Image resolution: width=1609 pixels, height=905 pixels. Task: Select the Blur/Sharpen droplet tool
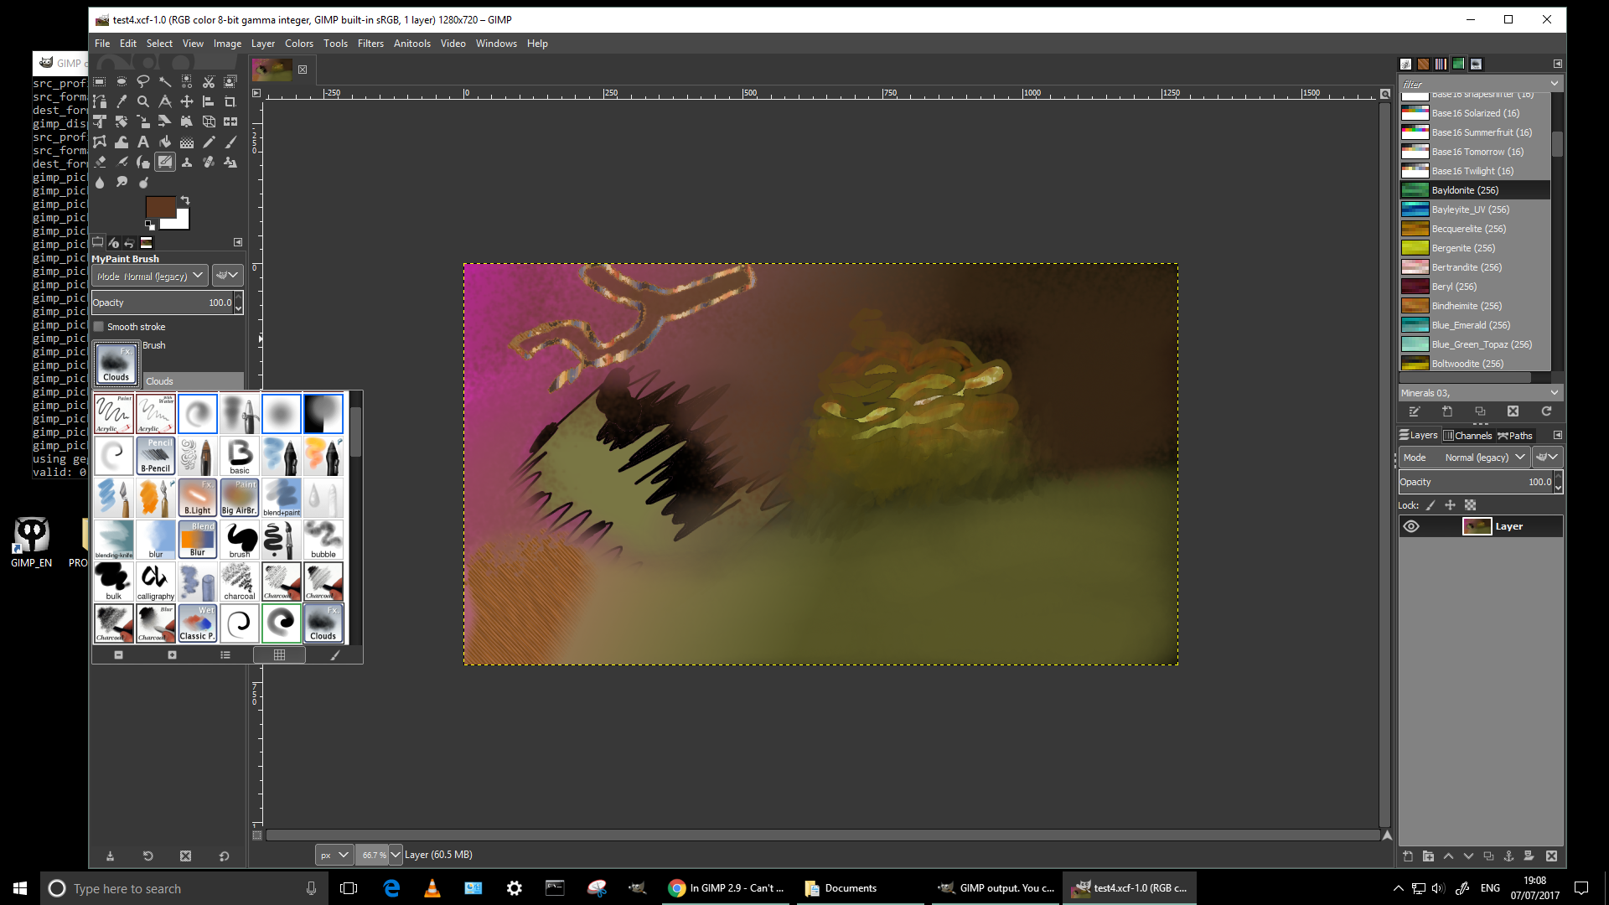100,182
